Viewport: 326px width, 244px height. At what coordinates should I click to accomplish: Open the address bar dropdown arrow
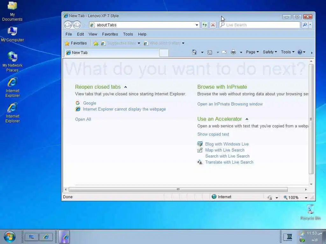(x=197, y=25)
